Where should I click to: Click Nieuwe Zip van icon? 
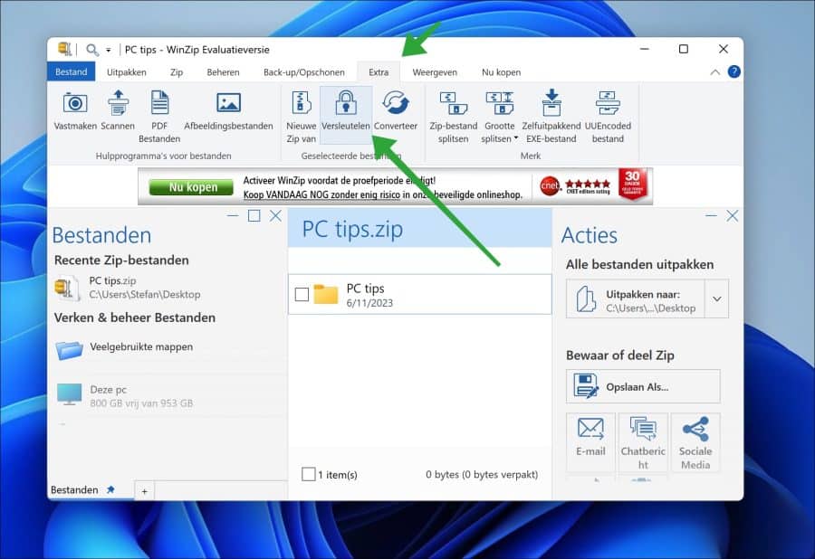pos(302,102)
